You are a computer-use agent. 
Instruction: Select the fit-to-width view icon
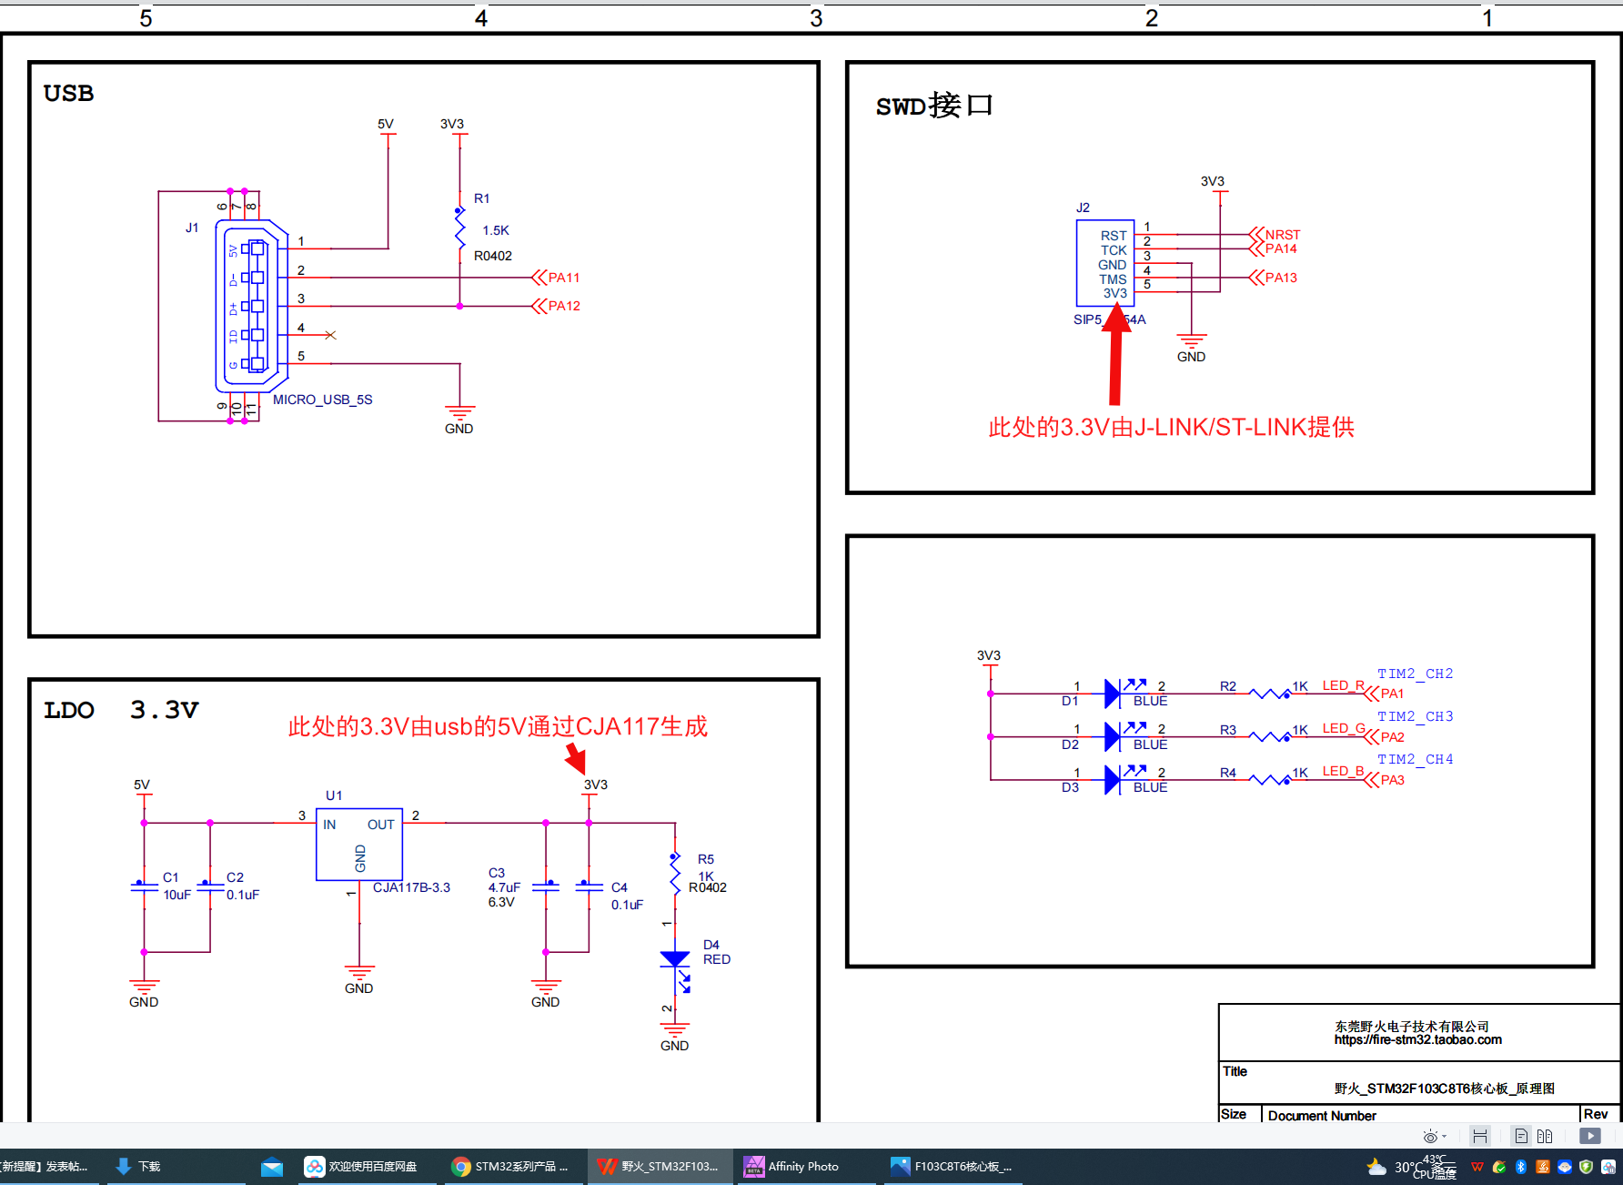1480,1136
